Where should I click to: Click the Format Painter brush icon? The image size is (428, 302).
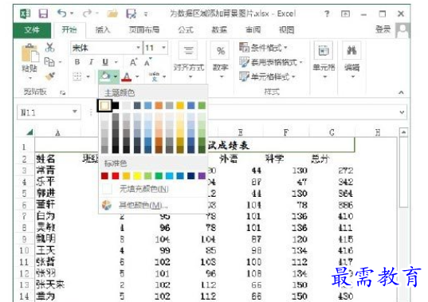click(x=50, y=76)
